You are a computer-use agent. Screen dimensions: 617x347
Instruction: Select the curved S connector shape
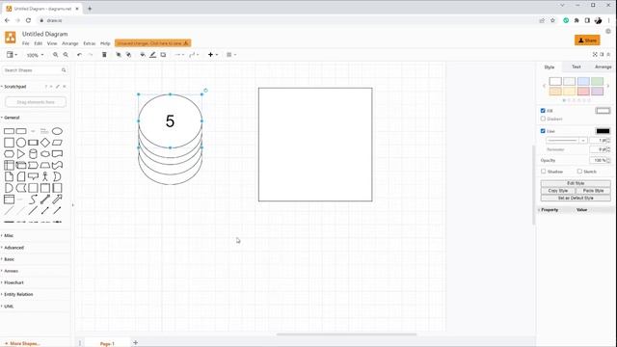(x=33, y=200)
